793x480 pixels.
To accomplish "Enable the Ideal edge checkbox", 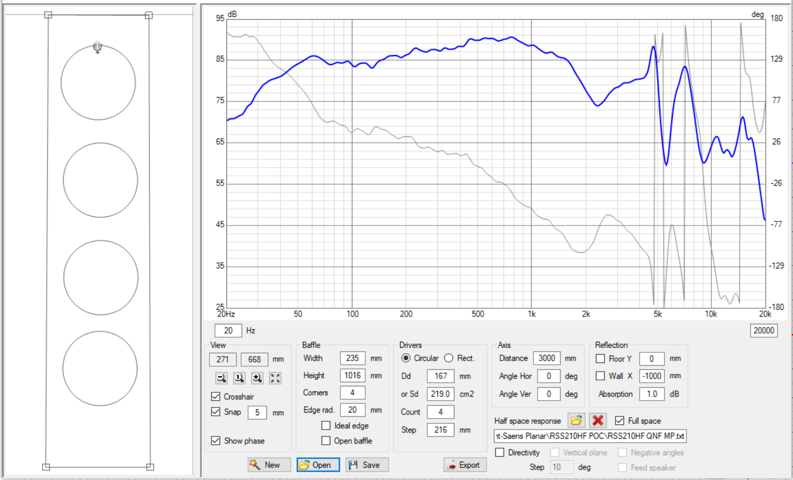I will (326, 426).
